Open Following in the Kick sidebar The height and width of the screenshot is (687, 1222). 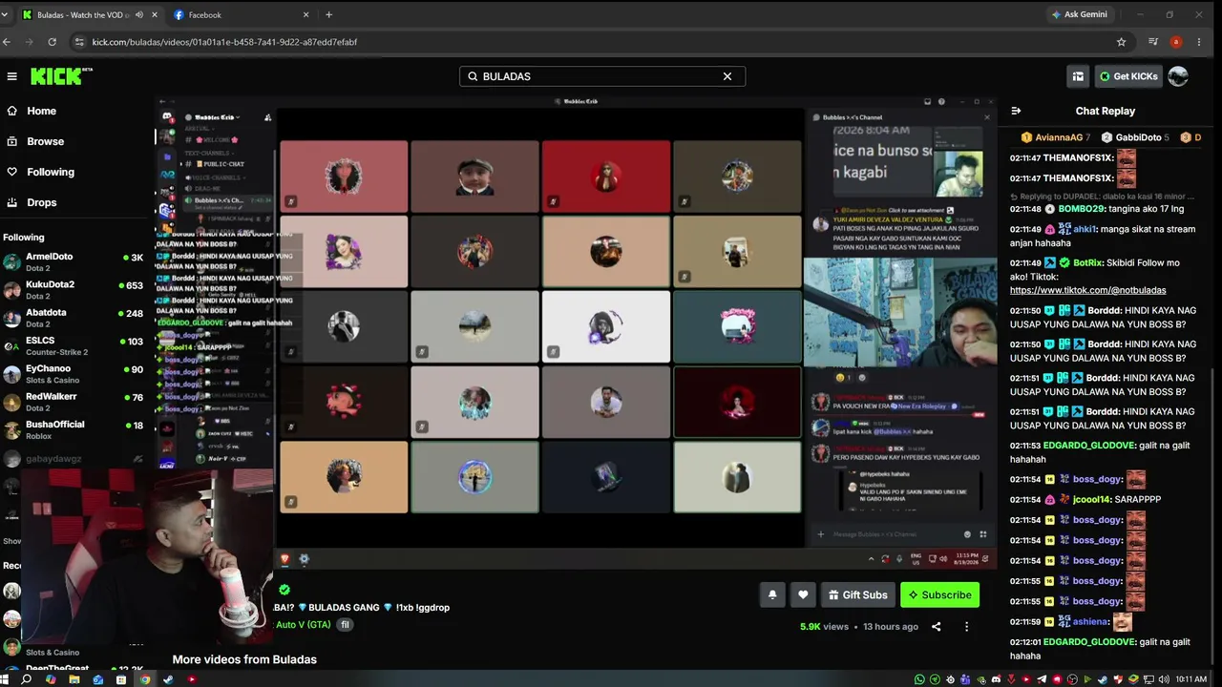[40, 172]
